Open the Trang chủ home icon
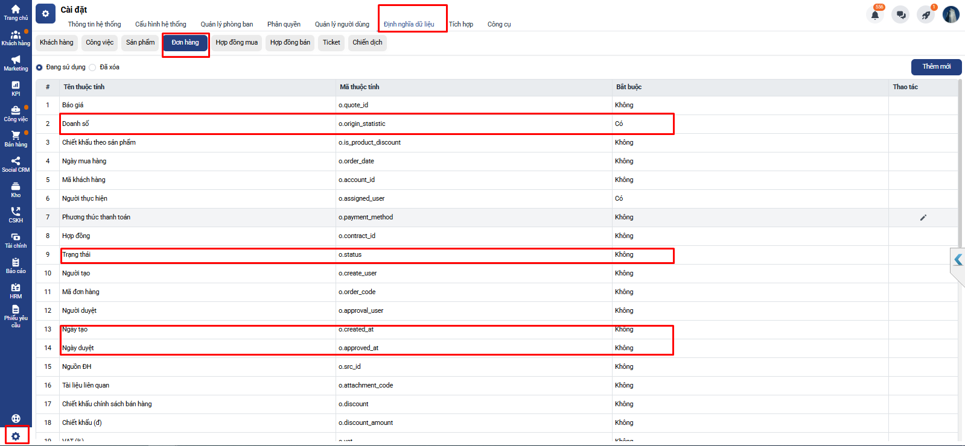Image resolution: width=965 pixels, height=446 pixels. point(16,12)
